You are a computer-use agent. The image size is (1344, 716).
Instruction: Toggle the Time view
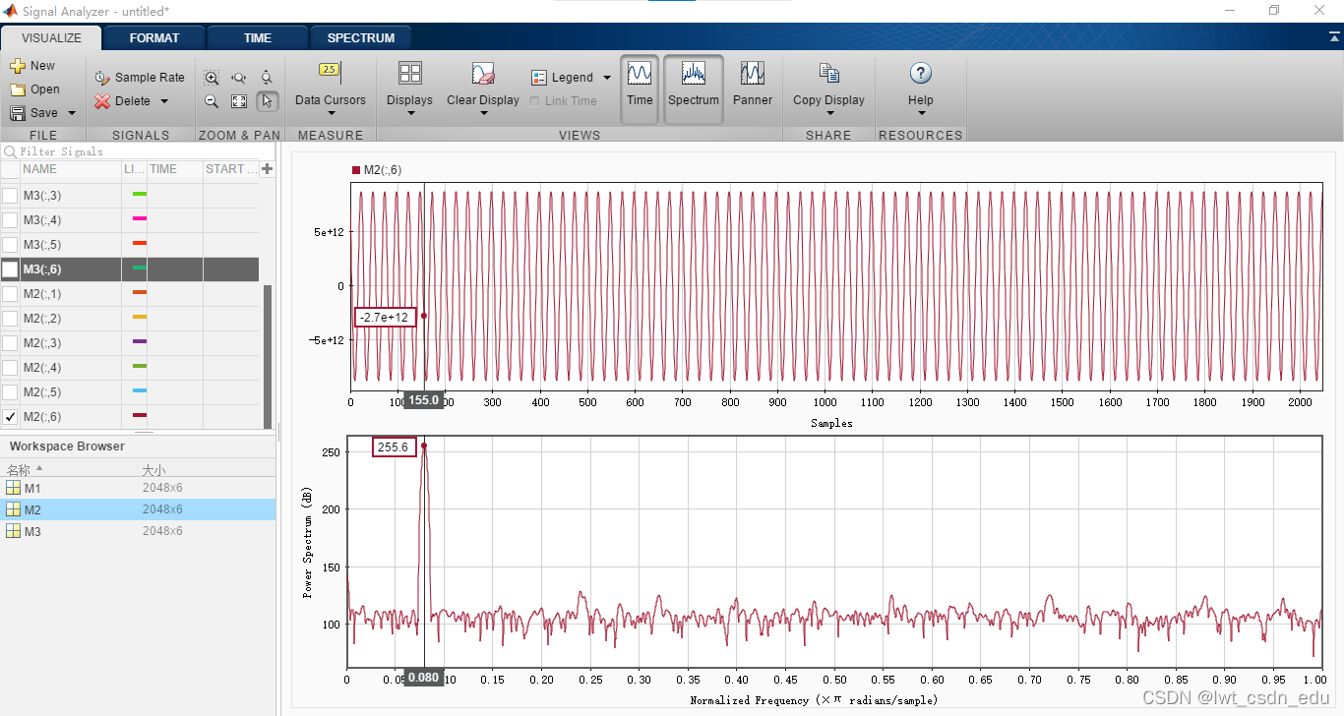click(640, 89)
